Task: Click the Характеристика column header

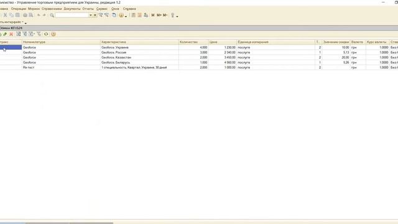Action: coord(139,42)
